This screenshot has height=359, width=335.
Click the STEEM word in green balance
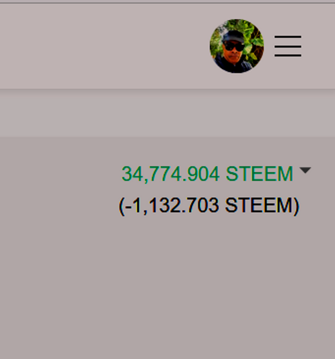[259, 174]
